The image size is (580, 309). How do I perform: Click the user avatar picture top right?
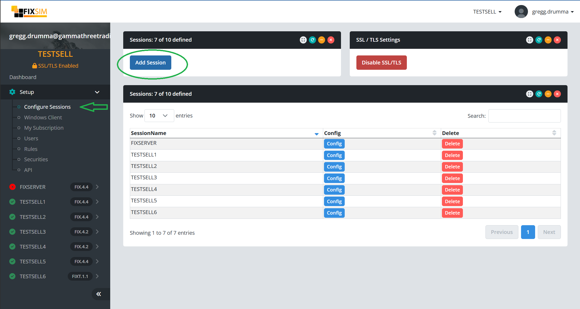(521, 11)
